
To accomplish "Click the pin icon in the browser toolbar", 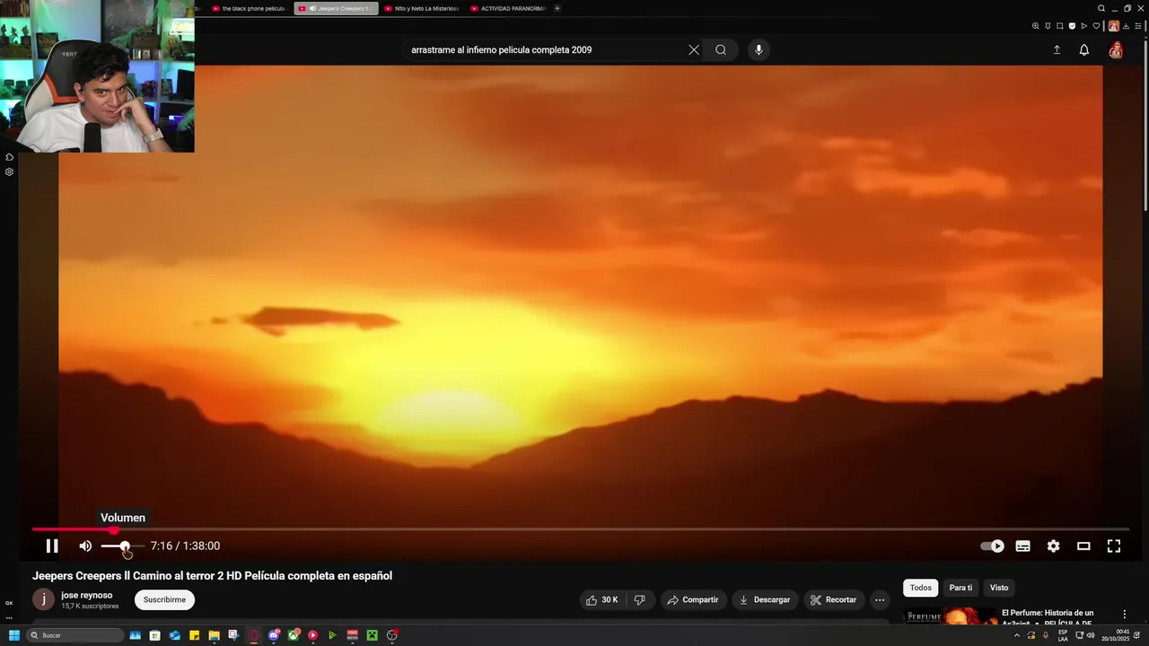I will pyautogui.click(x=1048, y=26).
